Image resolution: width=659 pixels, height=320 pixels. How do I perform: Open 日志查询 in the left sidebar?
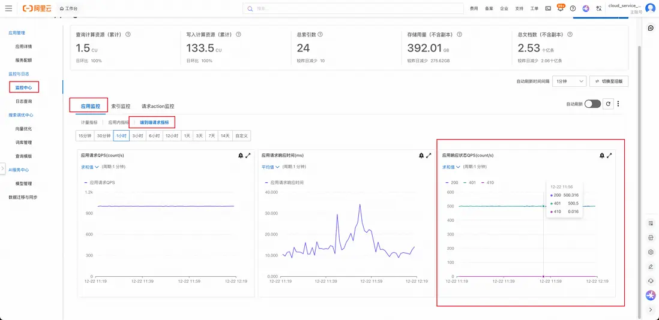(x=24, y=101)
